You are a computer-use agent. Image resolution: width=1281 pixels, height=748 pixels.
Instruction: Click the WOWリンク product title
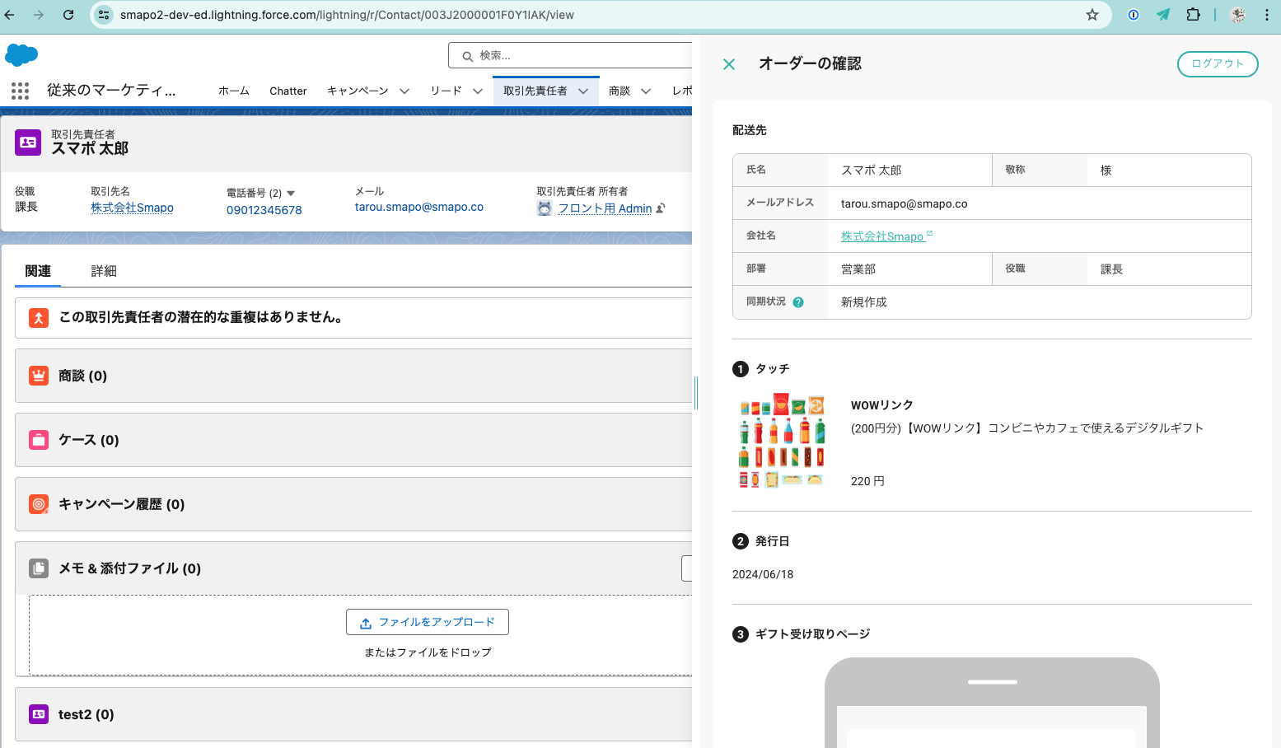click(x=881, y=405)
